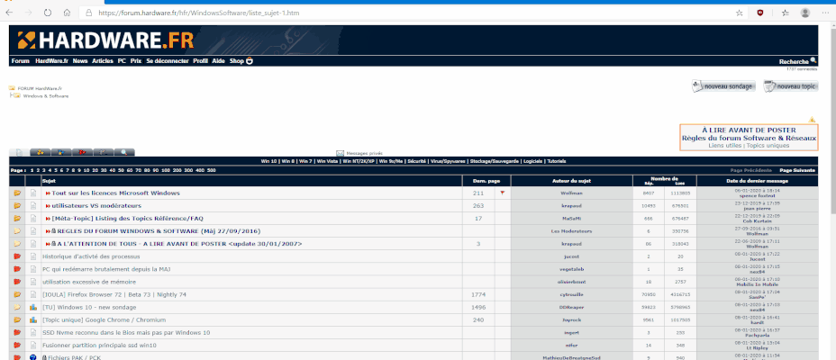
Task: Filter by Virus/Spywares subcategory
Action: coord(448,161)
